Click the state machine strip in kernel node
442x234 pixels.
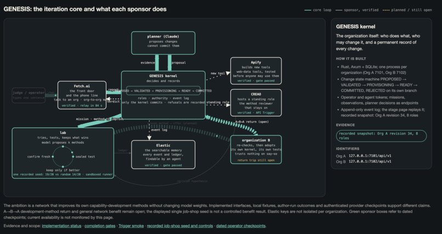(x=163, y=91)
